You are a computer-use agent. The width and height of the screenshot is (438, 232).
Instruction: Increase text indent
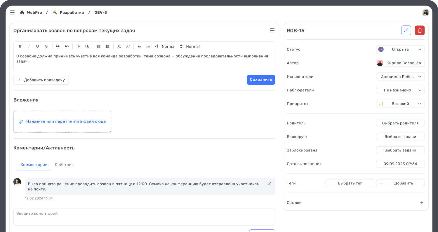(x=148, y=46)
